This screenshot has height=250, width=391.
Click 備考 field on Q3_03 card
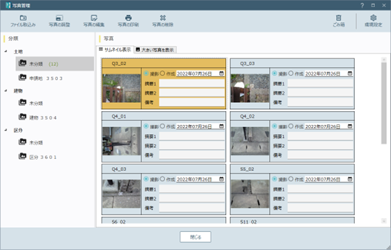(x=321, y=102)
